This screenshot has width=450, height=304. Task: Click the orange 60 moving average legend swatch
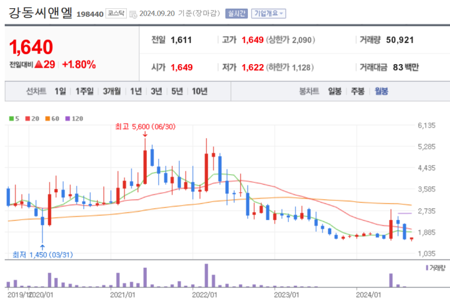click(x=48, y=119)
